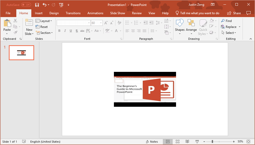Image resolution: width=255 pixels, height=145 pixels.
Task: Toggle Bold formatting
Action: coord(59,31)
